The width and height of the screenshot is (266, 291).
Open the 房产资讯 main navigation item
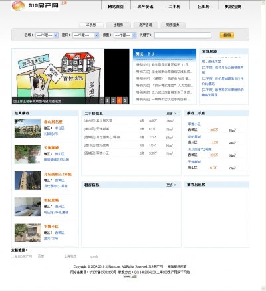[145, 7]
